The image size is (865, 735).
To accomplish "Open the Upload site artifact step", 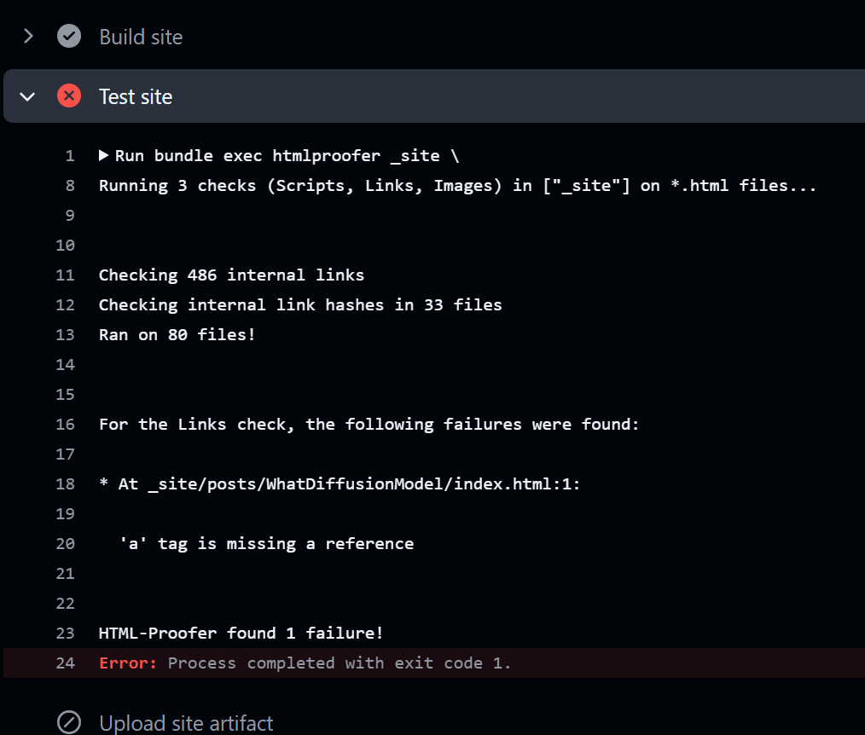I will (186, 723).
